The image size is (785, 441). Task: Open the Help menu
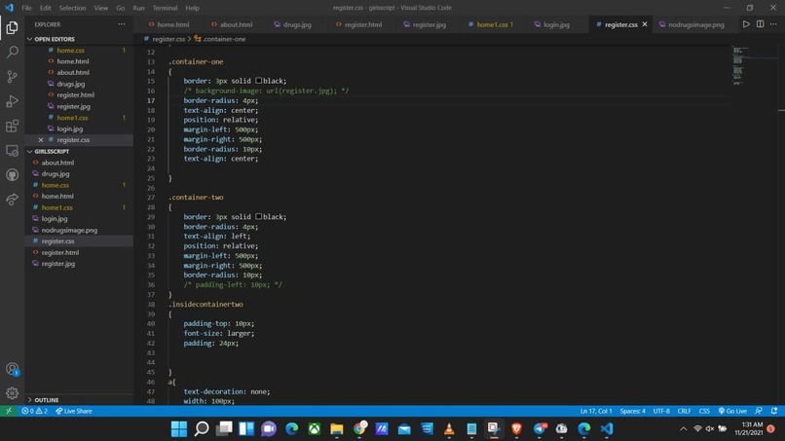[x=192, y=8]
